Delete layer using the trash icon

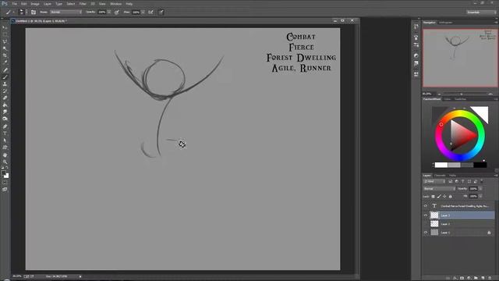[x=490, y=278]
